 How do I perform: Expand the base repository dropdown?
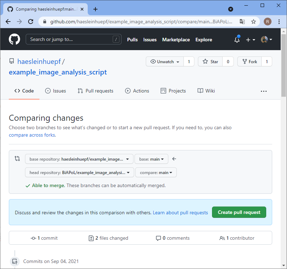coord(79,159)
